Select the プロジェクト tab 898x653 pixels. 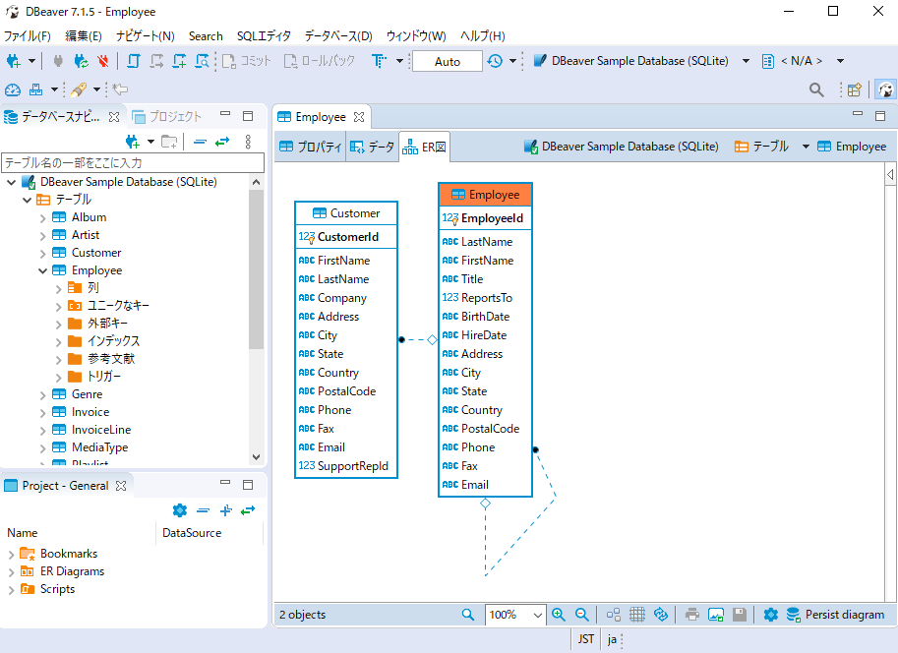tap(166, 117)
